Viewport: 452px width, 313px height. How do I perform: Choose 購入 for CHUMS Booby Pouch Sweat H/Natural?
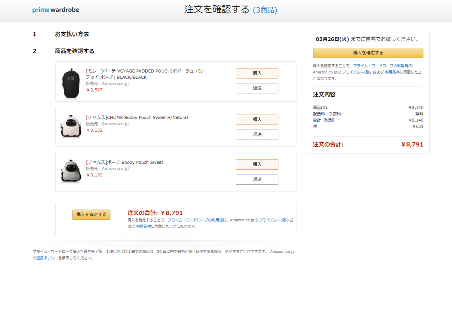pos(257,120)
